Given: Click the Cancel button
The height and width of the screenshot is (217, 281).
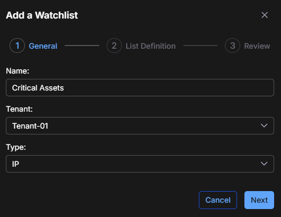Looking at the screenshot, I should click(218, 200).
